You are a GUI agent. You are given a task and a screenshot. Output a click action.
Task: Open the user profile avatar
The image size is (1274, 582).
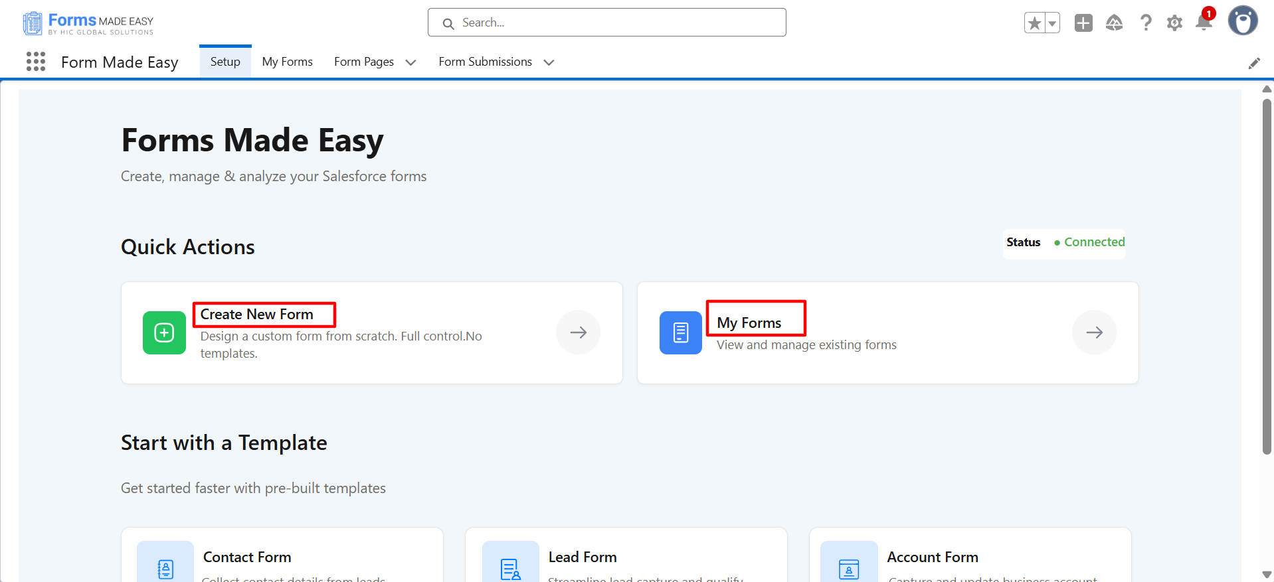click(x=1243, y=21)
